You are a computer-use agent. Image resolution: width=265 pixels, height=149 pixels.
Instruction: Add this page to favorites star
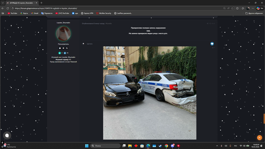pyautogui.click(x=232, y=8)
